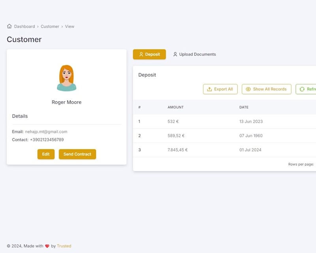Screen dimensions: 316x253
Task: Sort by the AMOUNT column header
Action: 175,108
